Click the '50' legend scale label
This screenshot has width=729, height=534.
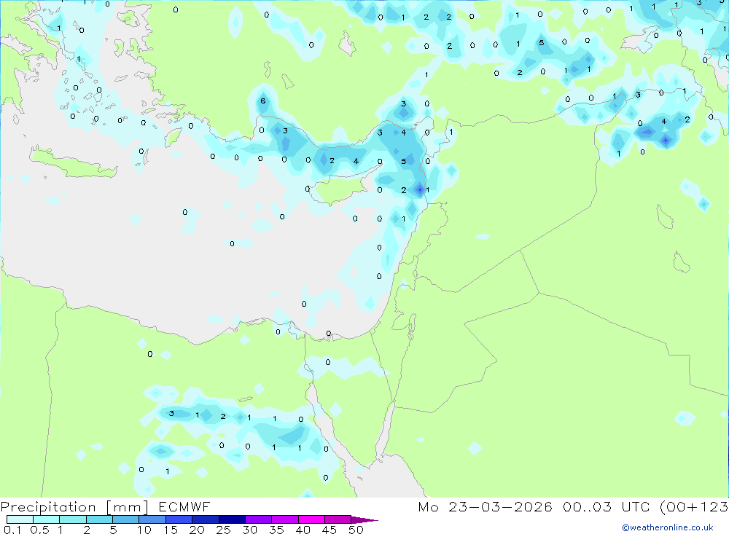[356, 530]
